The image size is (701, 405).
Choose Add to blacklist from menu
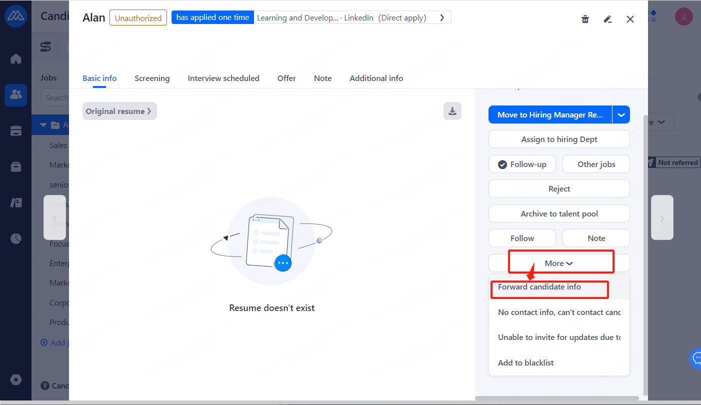pyautogui.click(x=526, y=362)
